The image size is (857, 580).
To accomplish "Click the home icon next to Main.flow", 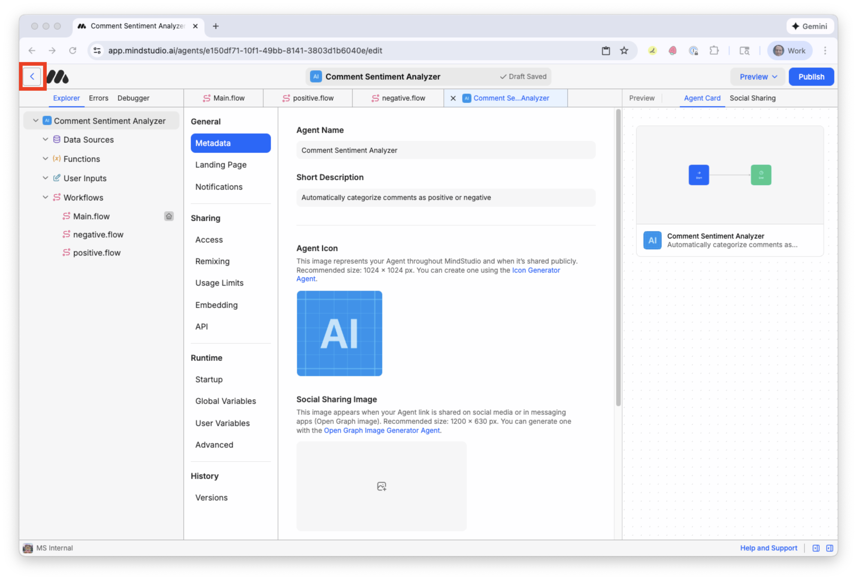I will 168,216.
